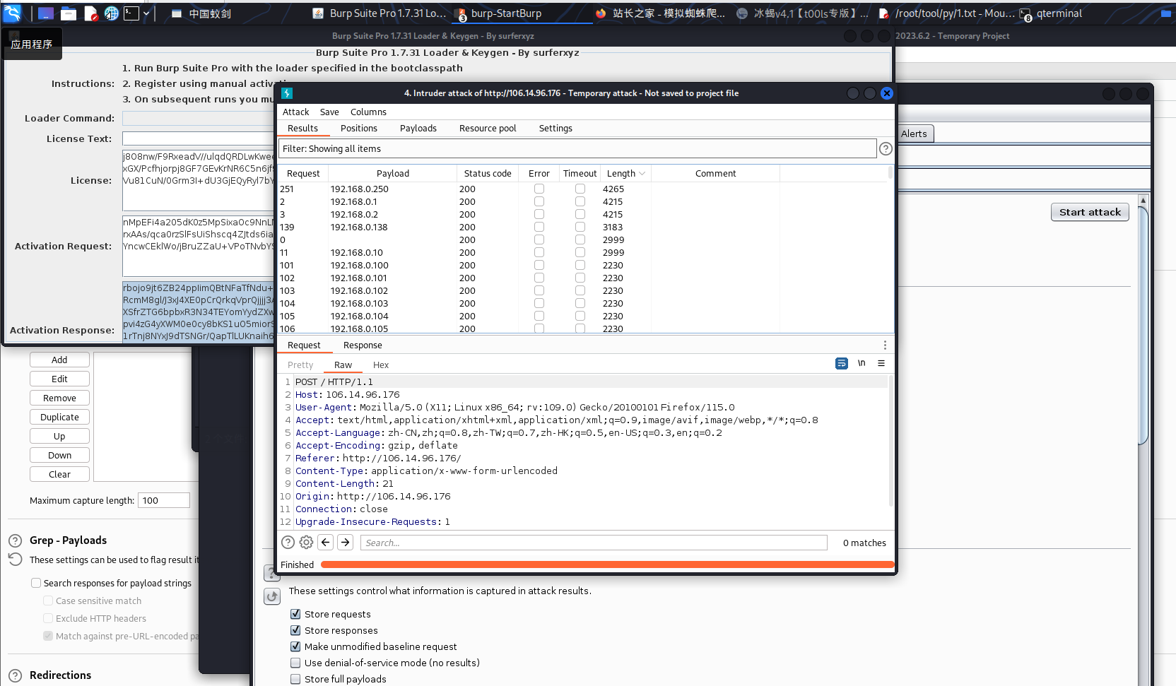Uncheck Store responses option
This screenshot has width=1176, height=686.
tap(295, 630)
